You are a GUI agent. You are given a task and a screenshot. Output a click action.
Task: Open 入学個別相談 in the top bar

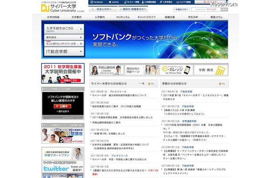(149, 2)
